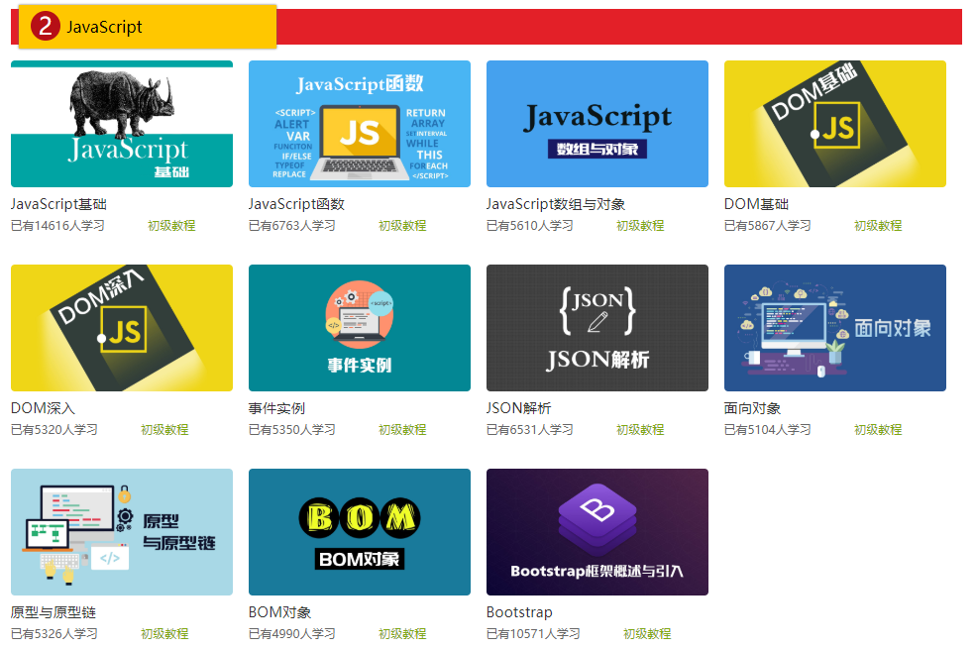Select the 已有5326人学习 learner count text
Screen dimensions: 976x649
tap(54, 633)
